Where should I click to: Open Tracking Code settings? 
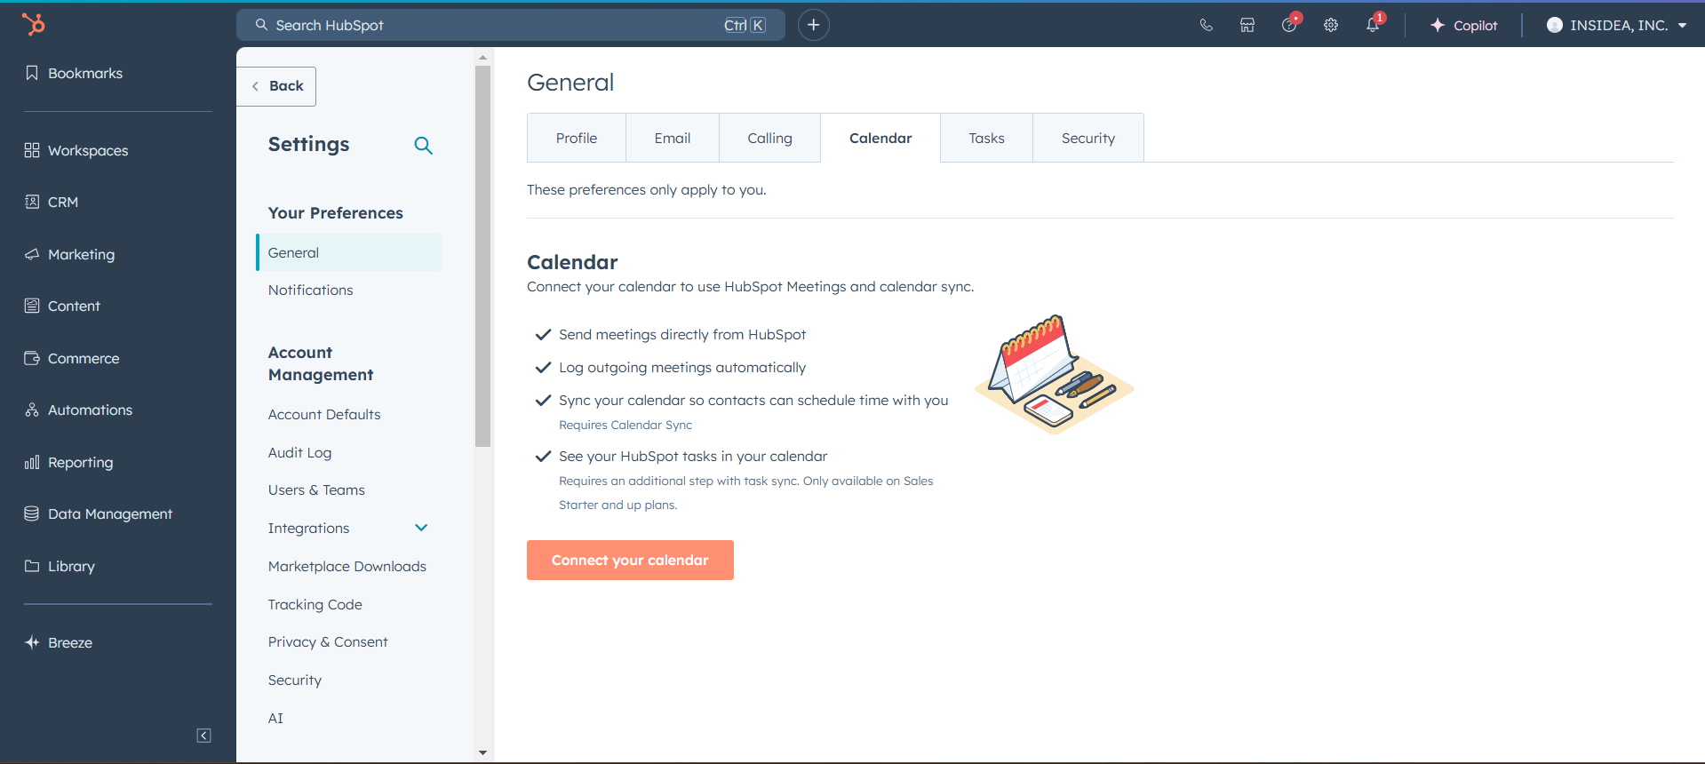315,604
